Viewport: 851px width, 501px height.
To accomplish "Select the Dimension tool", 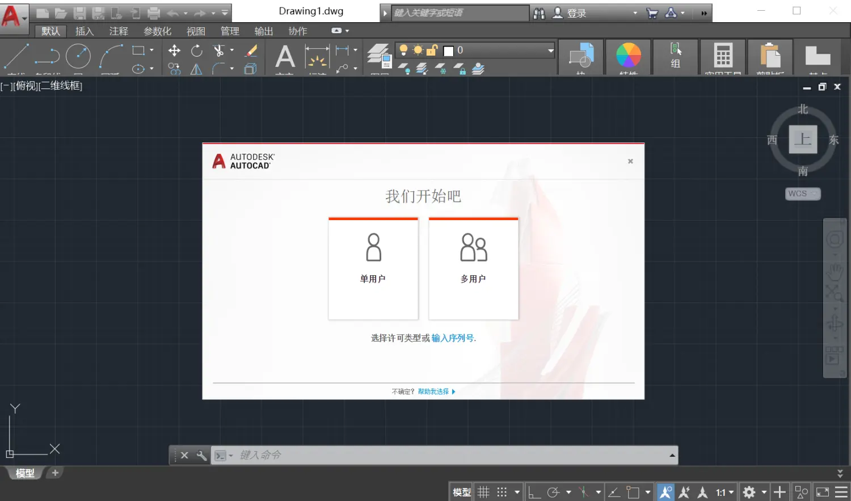I will click(317, 56).
